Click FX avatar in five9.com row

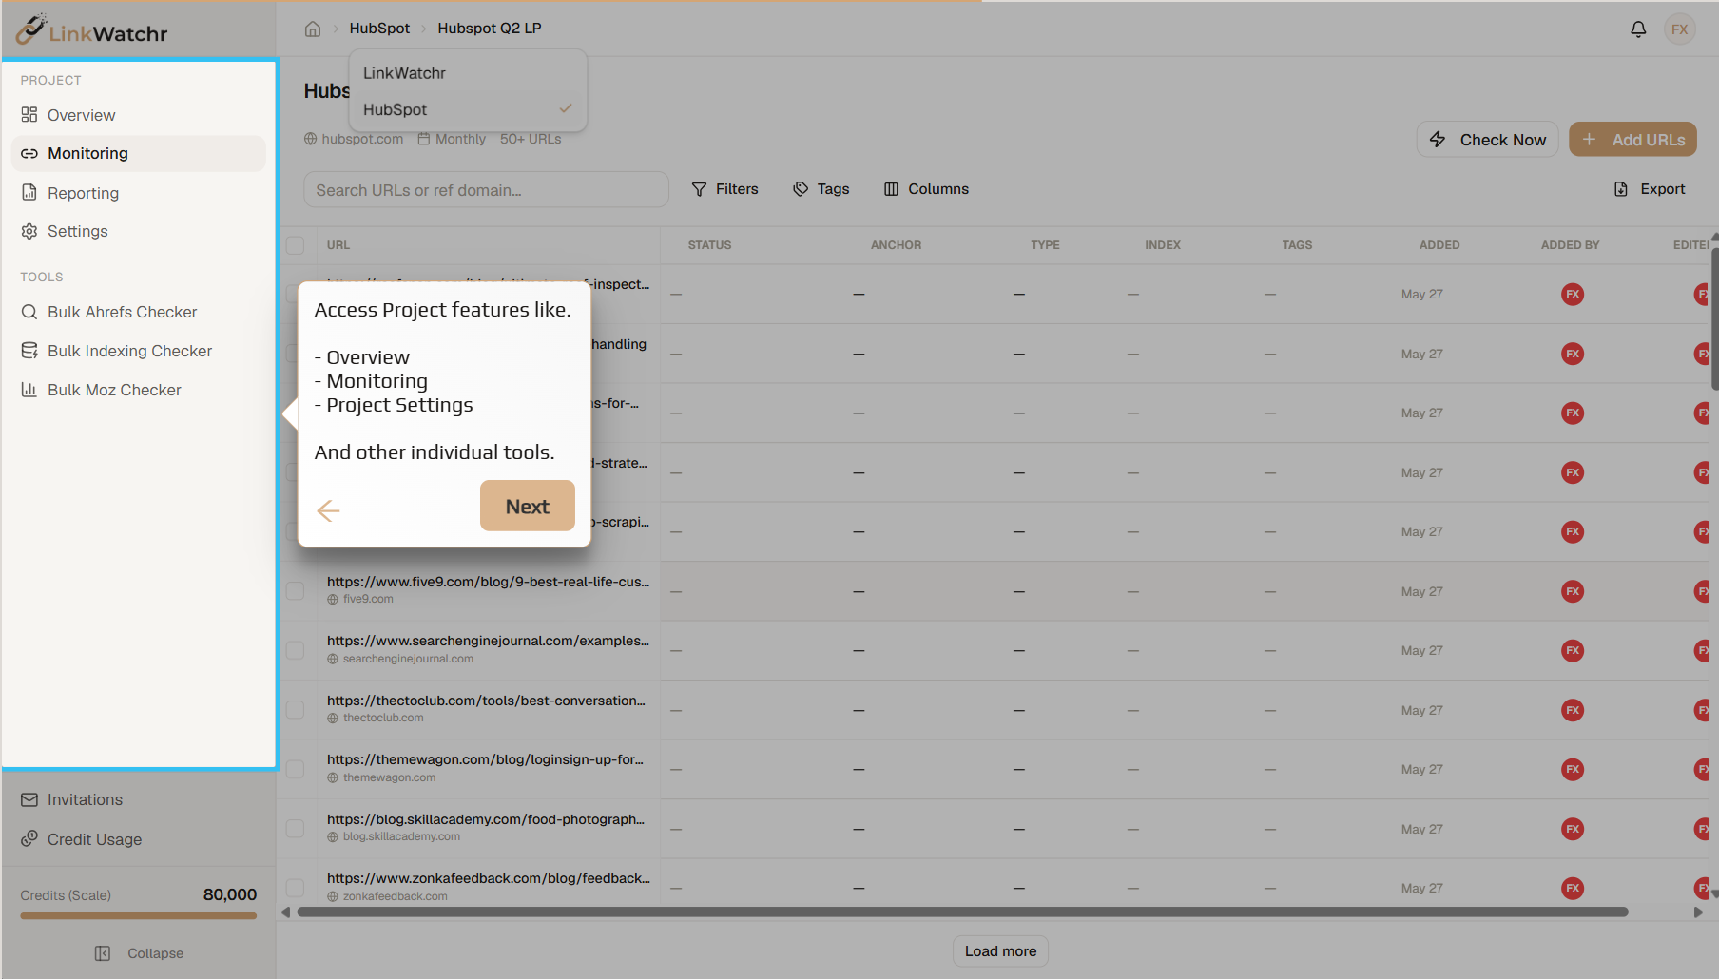click(1573, 591)
